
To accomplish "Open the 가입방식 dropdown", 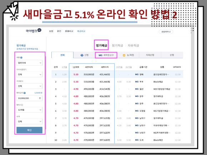I will [x=29, y=86].
